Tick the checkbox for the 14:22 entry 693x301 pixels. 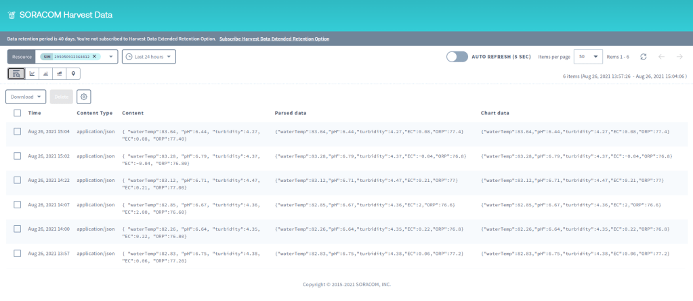pos(17,179)
